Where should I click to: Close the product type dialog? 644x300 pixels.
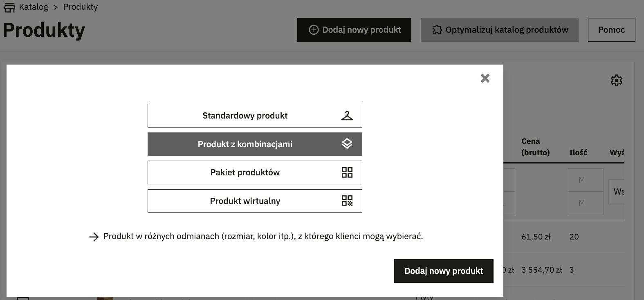click(x=485, y=78)
